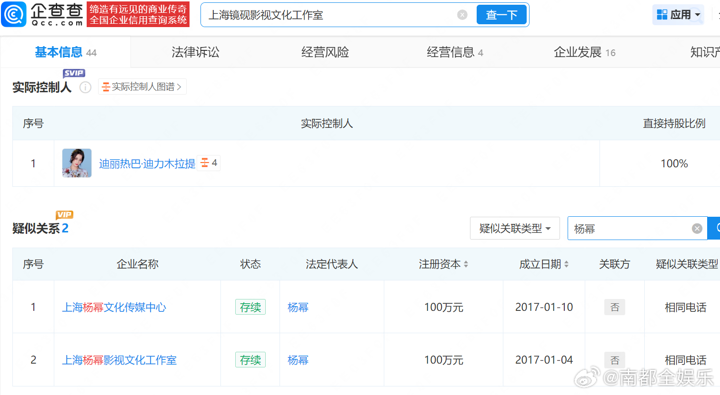Click the 法定代表人 column header
Screen dimensions: 720x395
[x=332, y=264]
